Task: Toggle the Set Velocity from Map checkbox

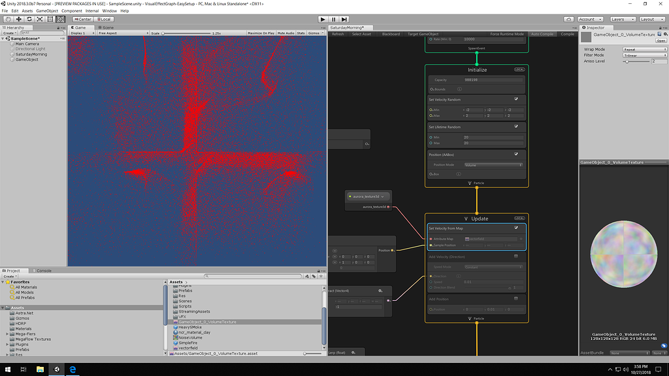Action: tap(516, 227)
